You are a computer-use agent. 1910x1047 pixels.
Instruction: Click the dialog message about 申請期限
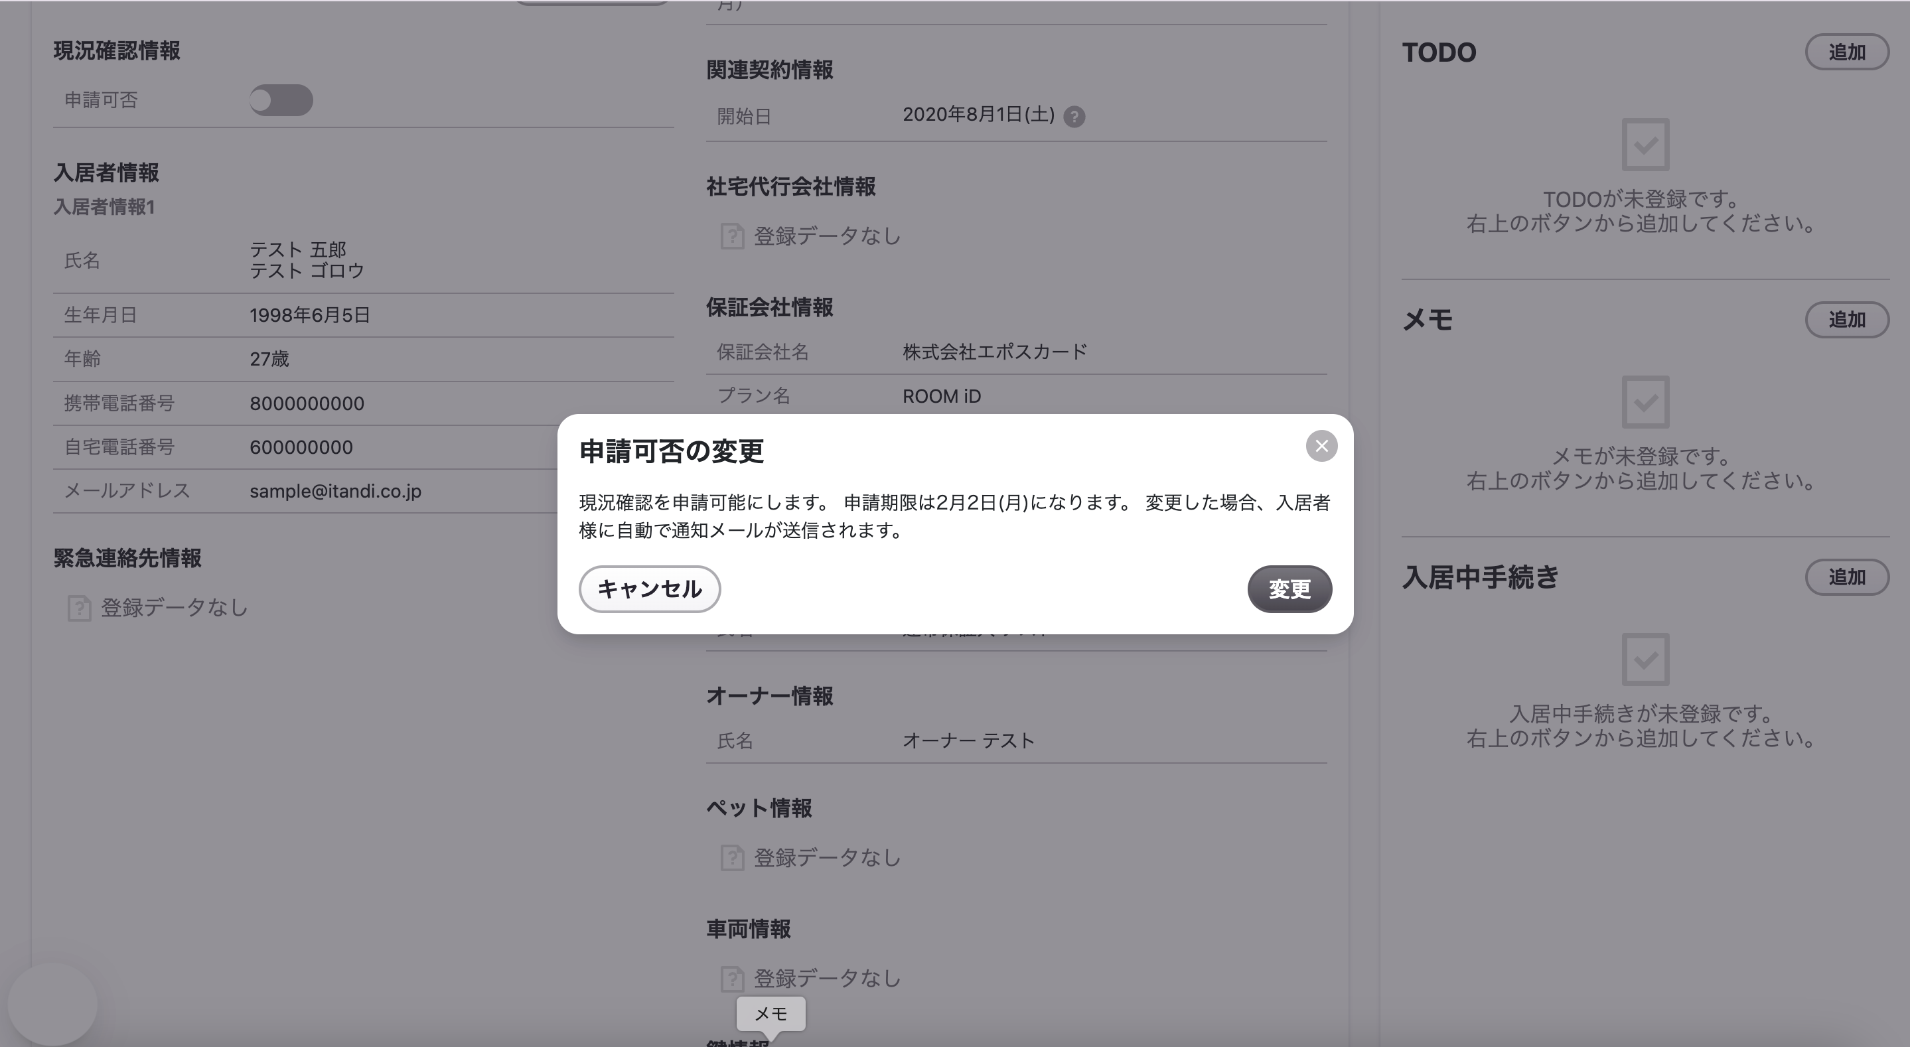pyautogui.click(x=955, y=516)
